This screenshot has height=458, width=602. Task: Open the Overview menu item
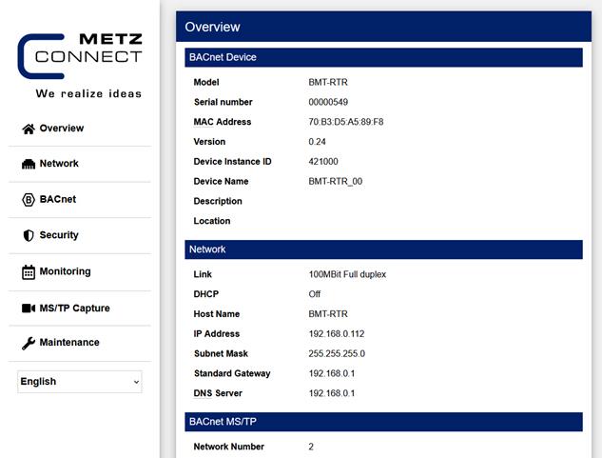pos(62,128)
